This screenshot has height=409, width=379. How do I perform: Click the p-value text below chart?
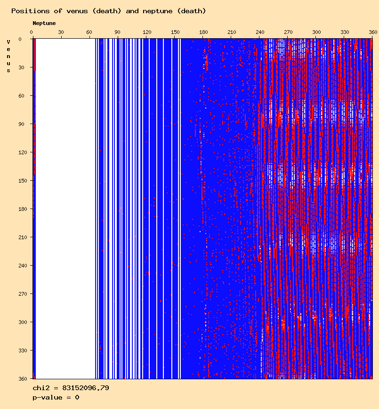pyautogui.click(x=56, y=398)
